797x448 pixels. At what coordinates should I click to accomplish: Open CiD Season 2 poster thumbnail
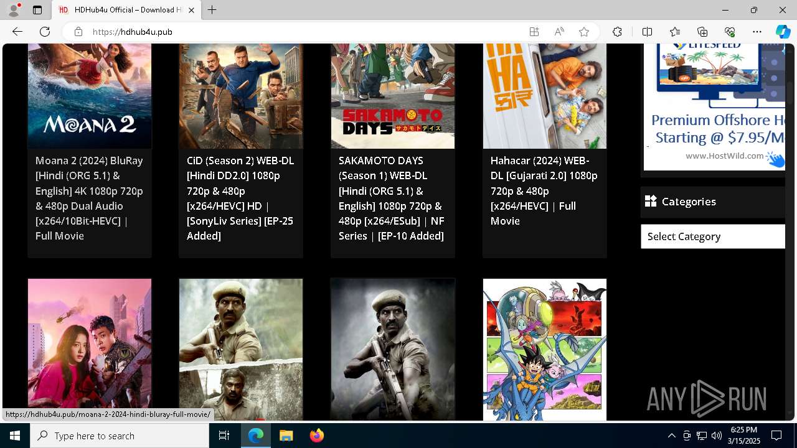(x=241, y=96)
